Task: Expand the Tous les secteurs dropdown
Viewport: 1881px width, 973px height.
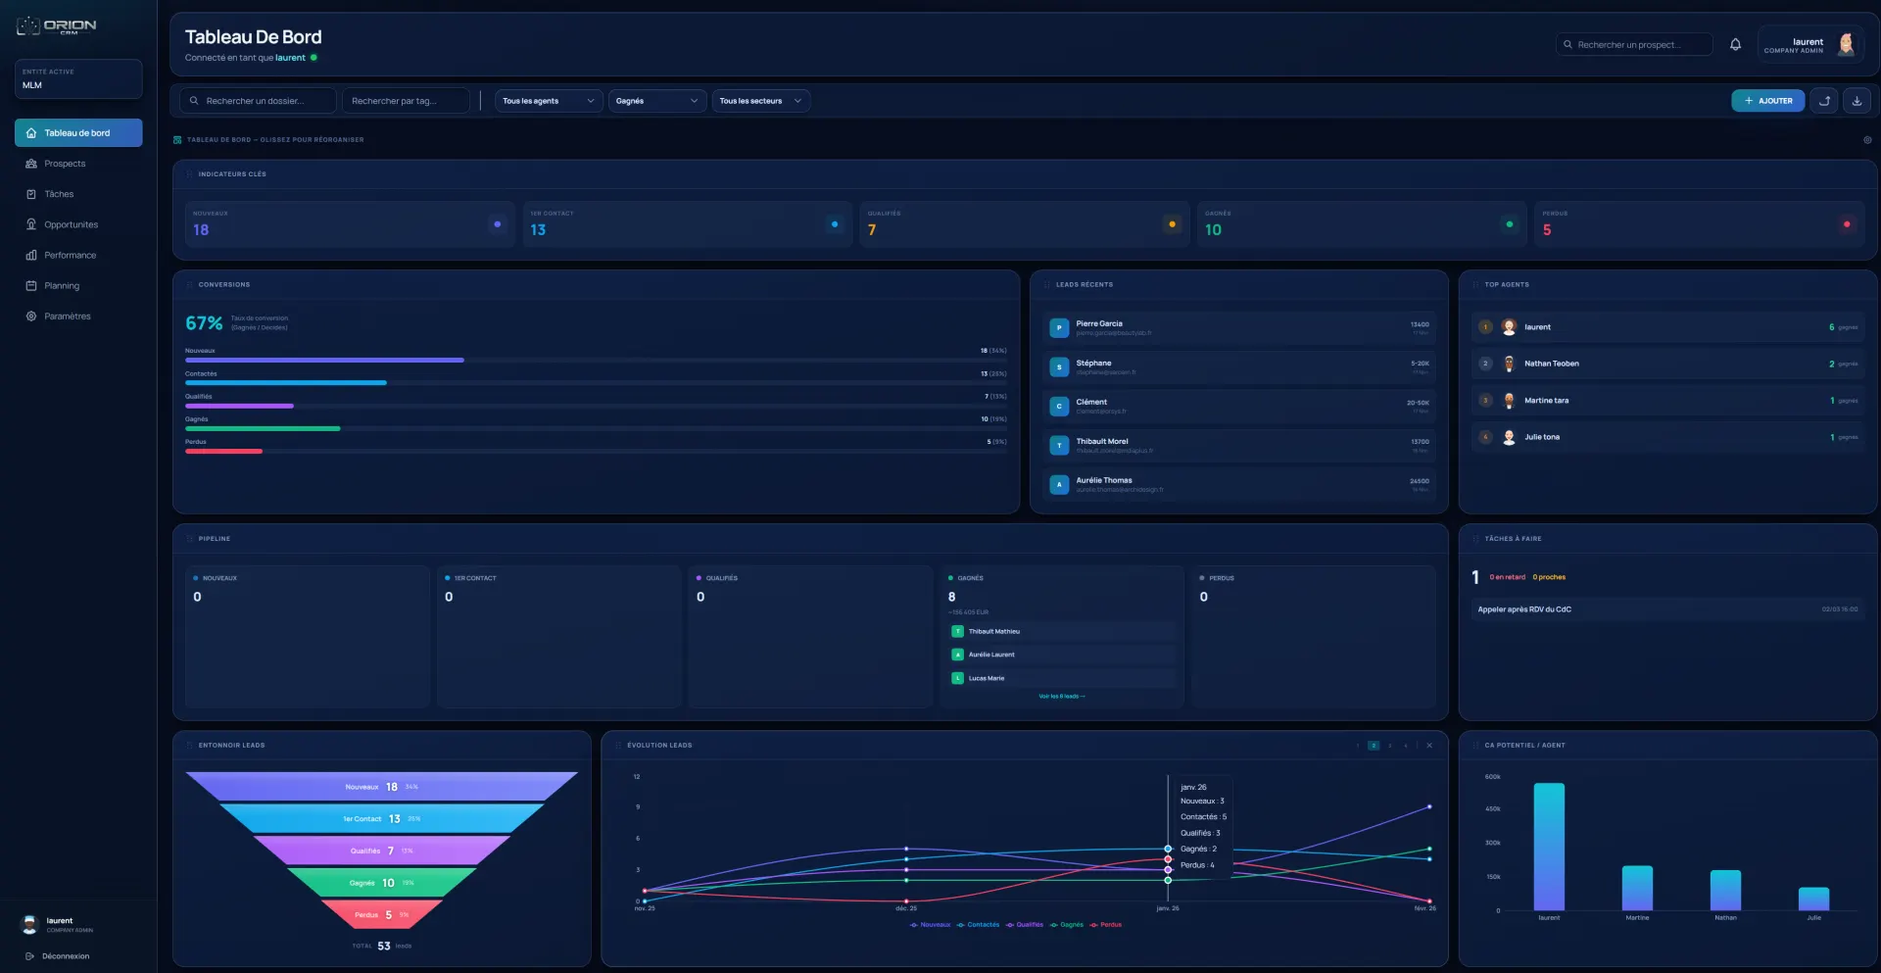Action: (760, 101)
